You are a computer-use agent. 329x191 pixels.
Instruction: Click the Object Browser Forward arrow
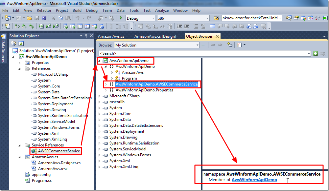(x=220, y=45)
